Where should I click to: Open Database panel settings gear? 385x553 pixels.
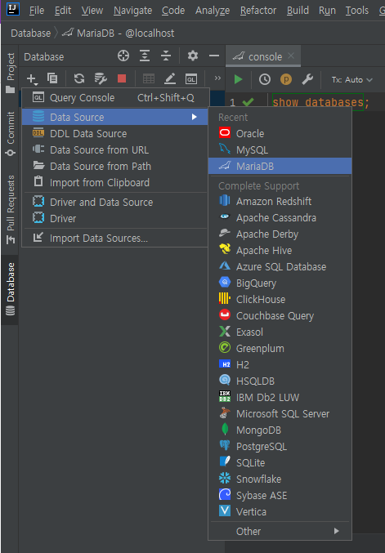(x=193, y=56)
